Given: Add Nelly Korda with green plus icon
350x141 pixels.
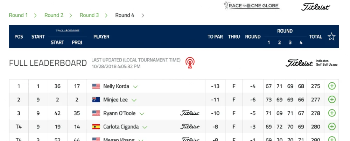Looking at the screenshot, I should click(332, 86).
